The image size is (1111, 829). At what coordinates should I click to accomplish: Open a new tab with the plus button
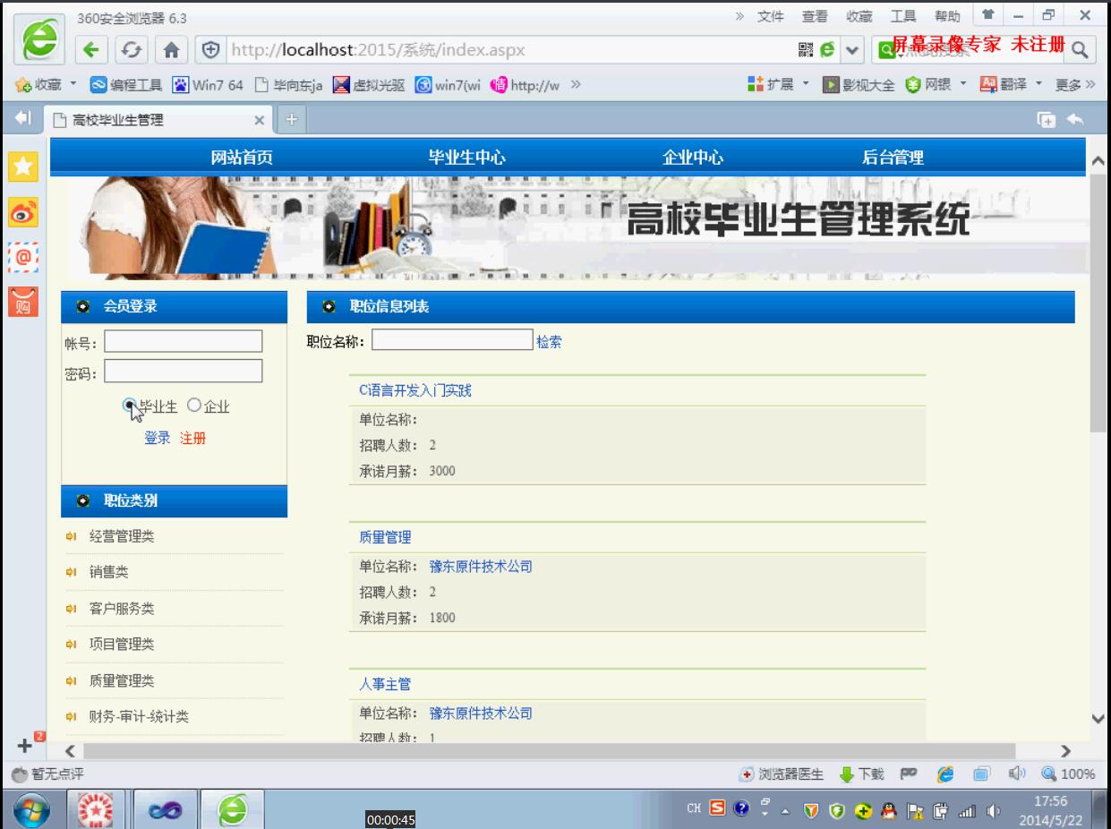pos(290,119)
